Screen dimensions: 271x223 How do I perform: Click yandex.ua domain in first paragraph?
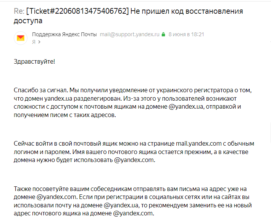click(58, 99)
